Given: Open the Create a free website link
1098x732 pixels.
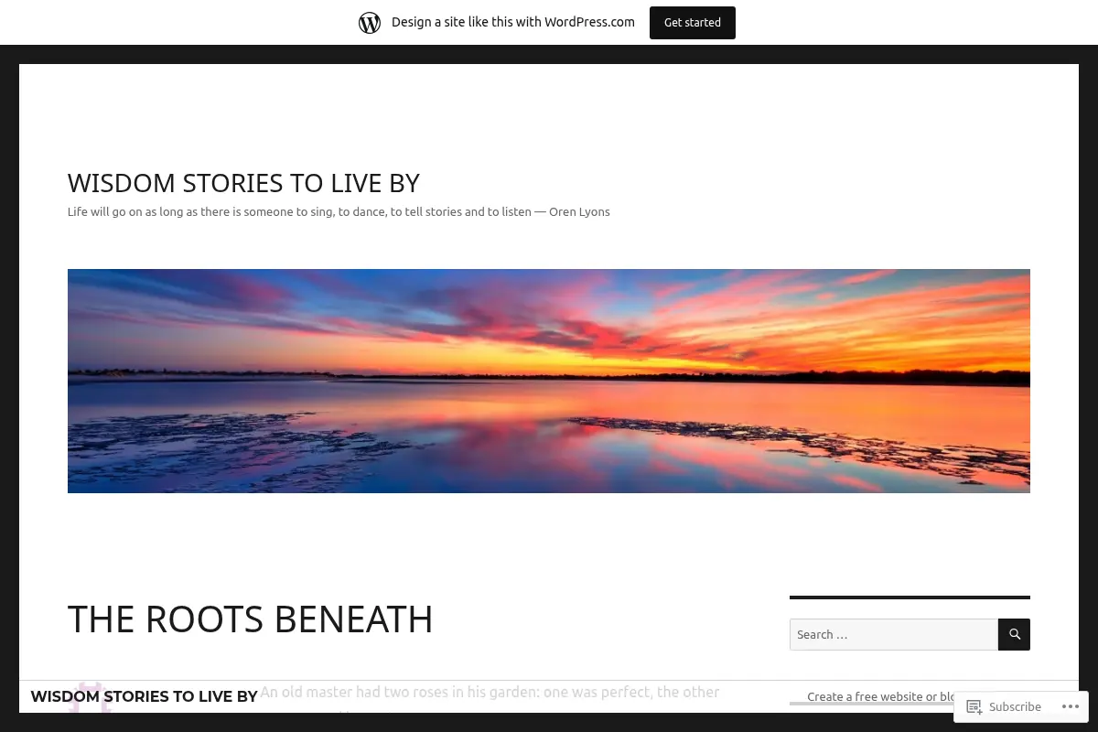Looking at the screenshot, I should coord(881,696).
